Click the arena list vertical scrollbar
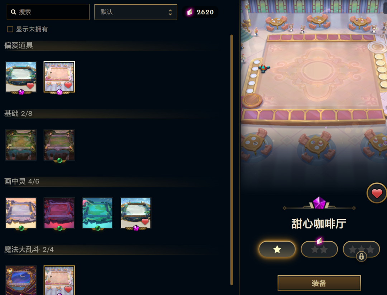This screenshot has height=295, width=387. (x=231, y=159)
